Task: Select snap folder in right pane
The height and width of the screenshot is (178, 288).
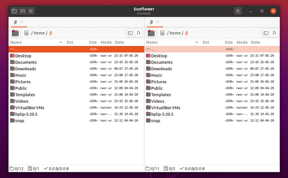Action: click(212, 121)
